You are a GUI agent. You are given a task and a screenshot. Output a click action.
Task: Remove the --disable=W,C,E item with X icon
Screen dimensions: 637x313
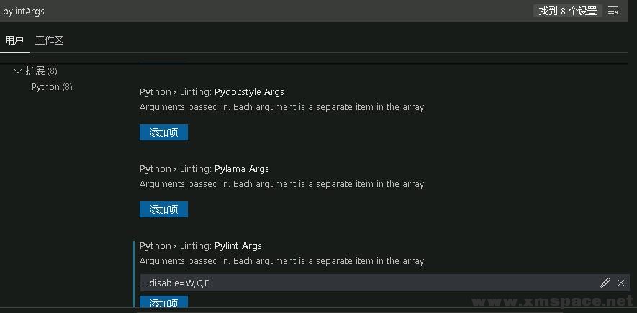point(620,283)
